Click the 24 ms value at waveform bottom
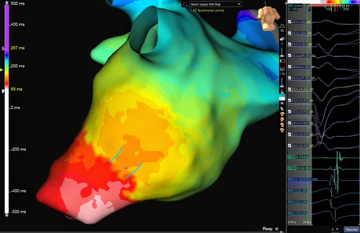Image resolution: width=360 pixels, height=233 pixels. click(x=307, y=222)
